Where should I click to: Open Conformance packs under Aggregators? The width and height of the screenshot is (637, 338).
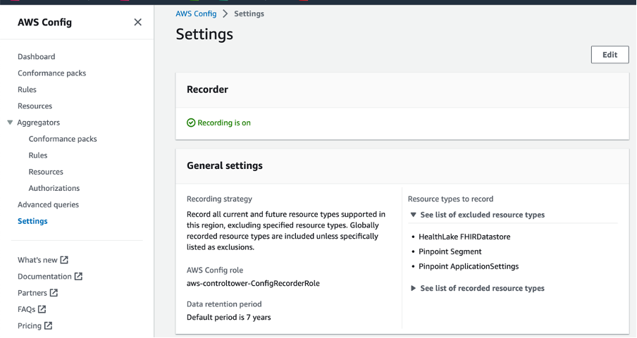click(63, 139)
